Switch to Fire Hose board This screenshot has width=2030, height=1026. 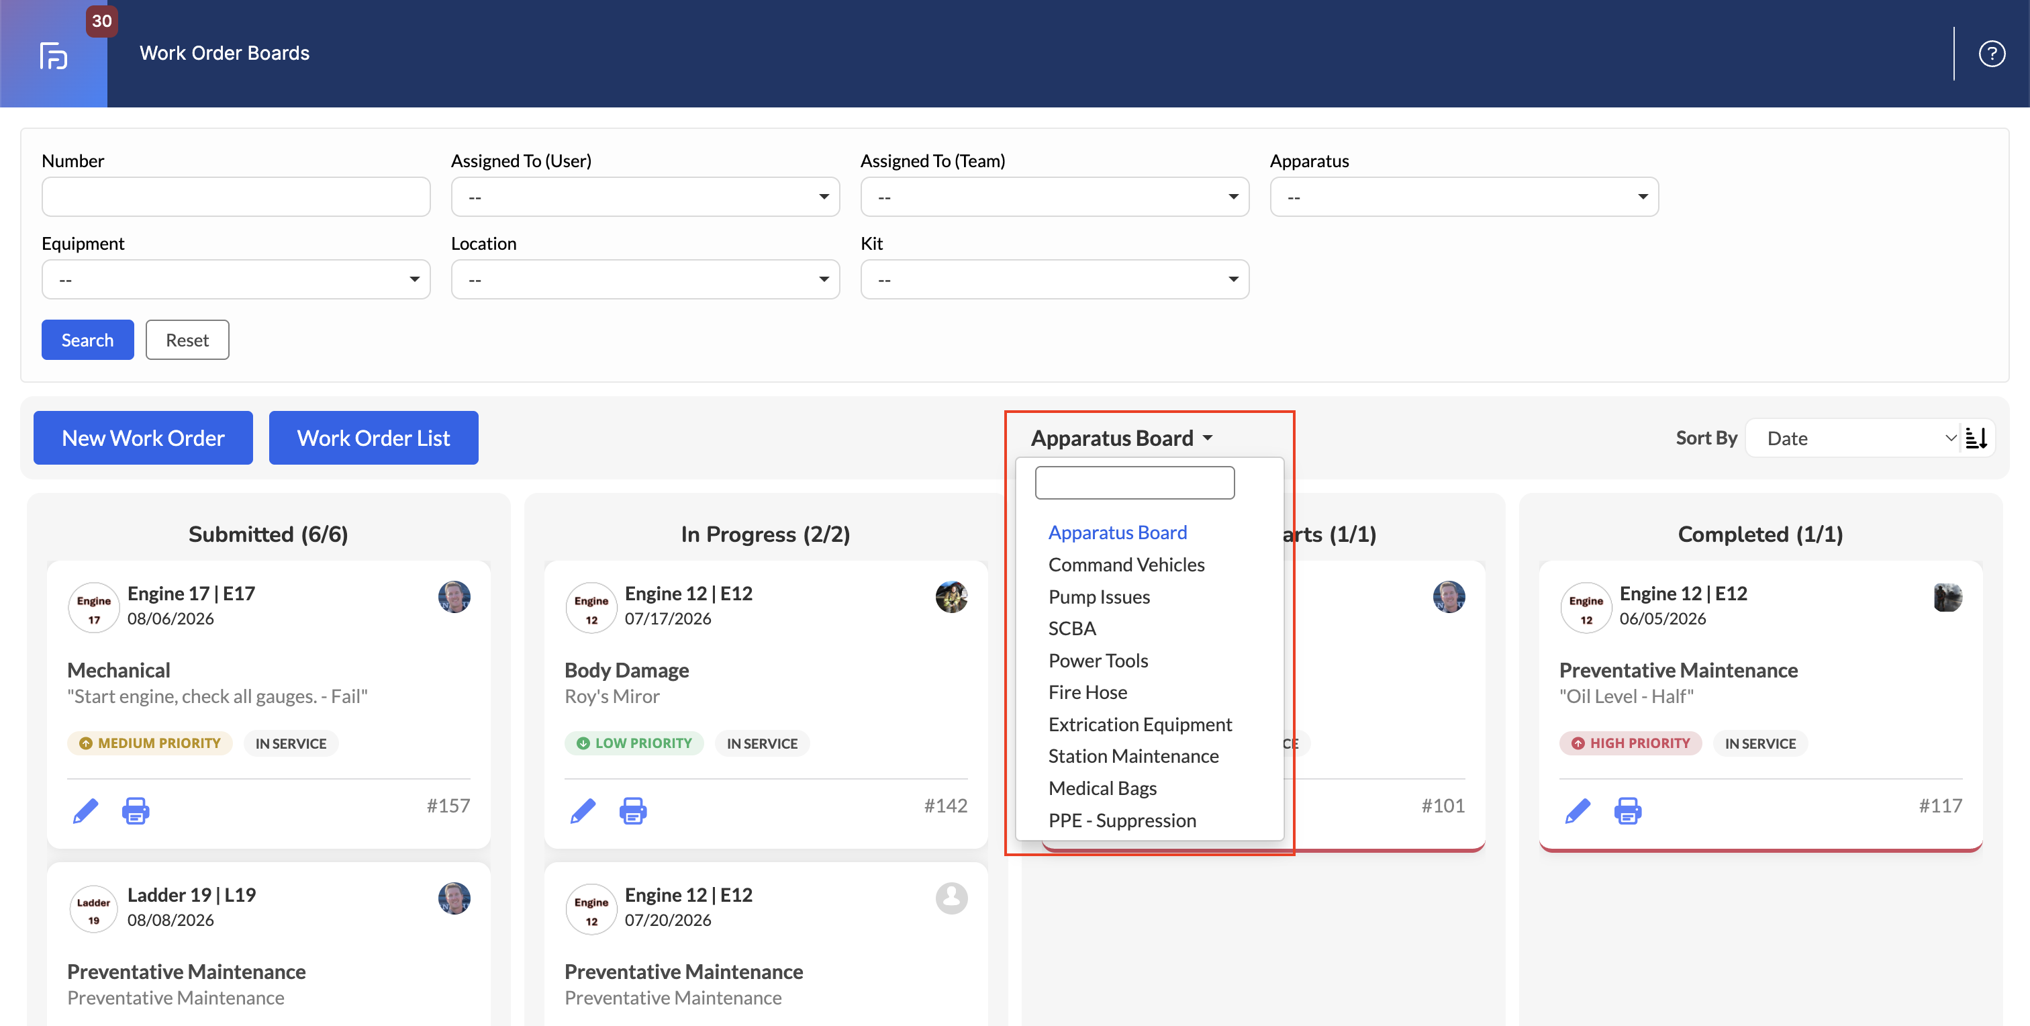pos(1087,693)
